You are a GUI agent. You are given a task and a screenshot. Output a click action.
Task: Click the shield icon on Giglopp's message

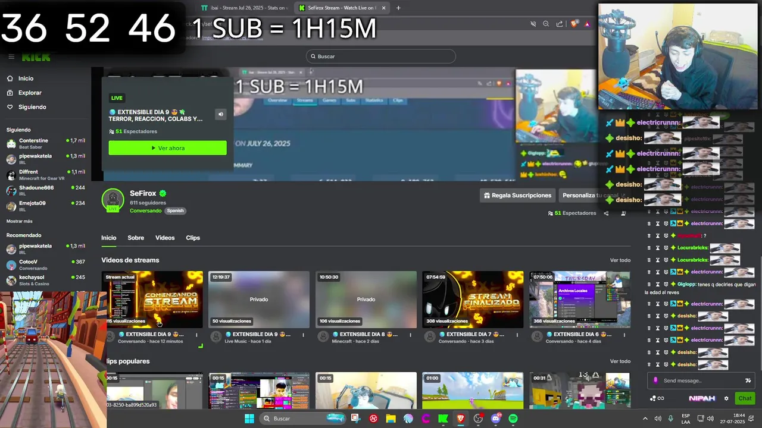point(666,284)
